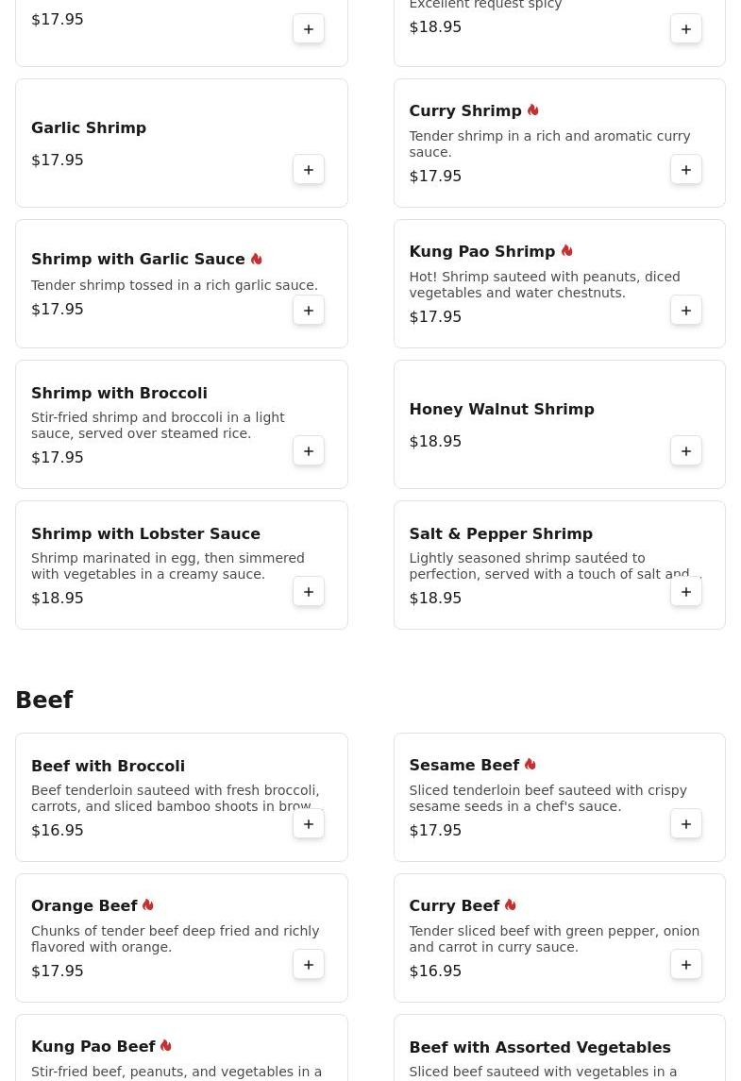Add Shrimp with Lobster Sauce item
This screenshot has width=741, height=1081.
coord(308,592)
